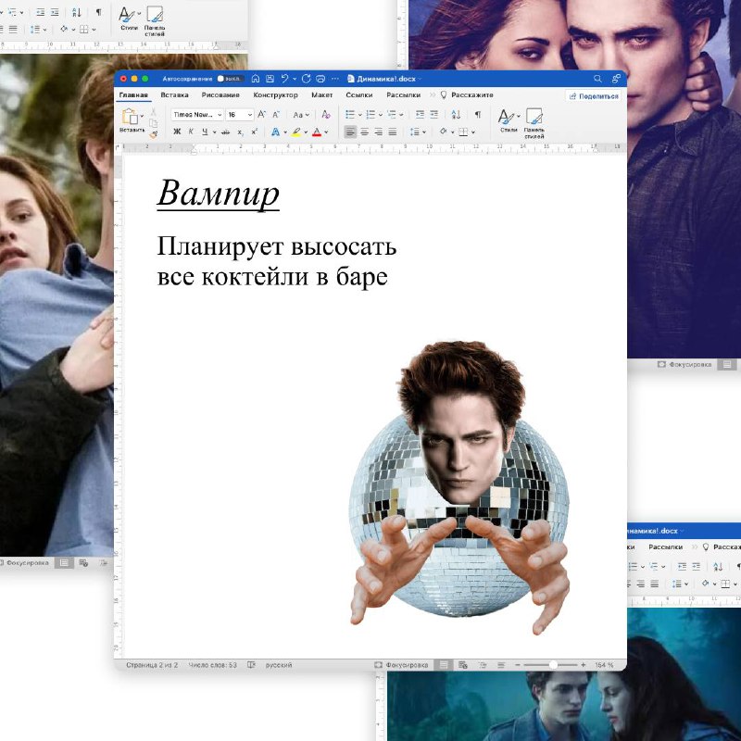Switch to the Главная tab

point(133,95)
